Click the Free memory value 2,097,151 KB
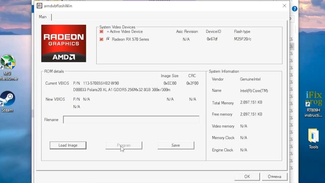The height and width of the screenshot is (183, 325). click(251, 114)
